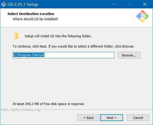Image resolution: width=153 pixels, height=125 pixels.
Task: Click the "To continue, click Next" instruction line
Action: pyautogui.click(x=73, y=46)
